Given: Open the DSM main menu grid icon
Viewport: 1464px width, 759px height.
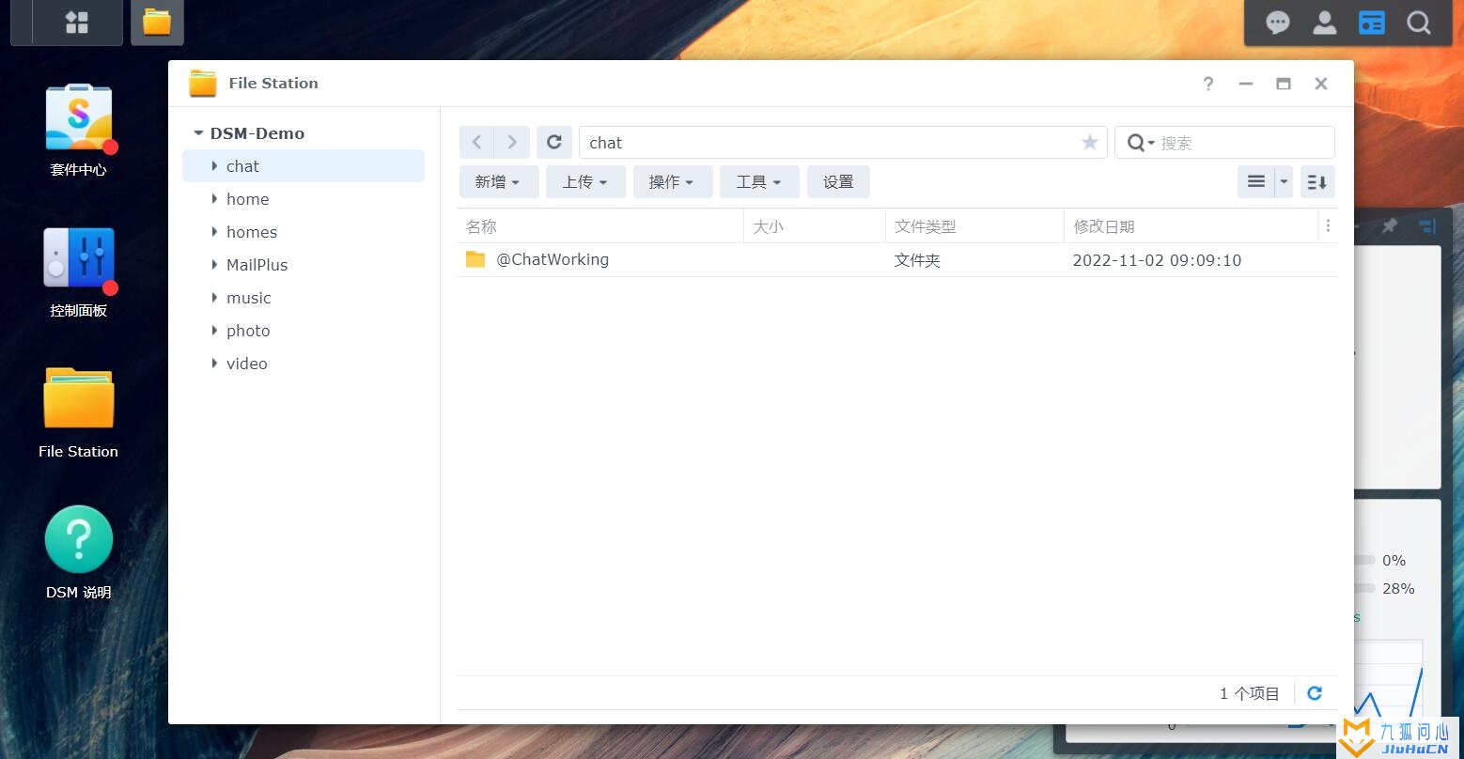Looking at the screenshot, I should pos(77,23).
